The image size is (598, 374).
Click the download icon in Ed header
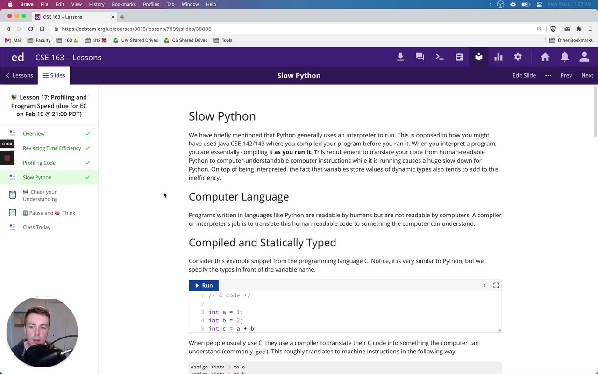(x=400, y=57)
